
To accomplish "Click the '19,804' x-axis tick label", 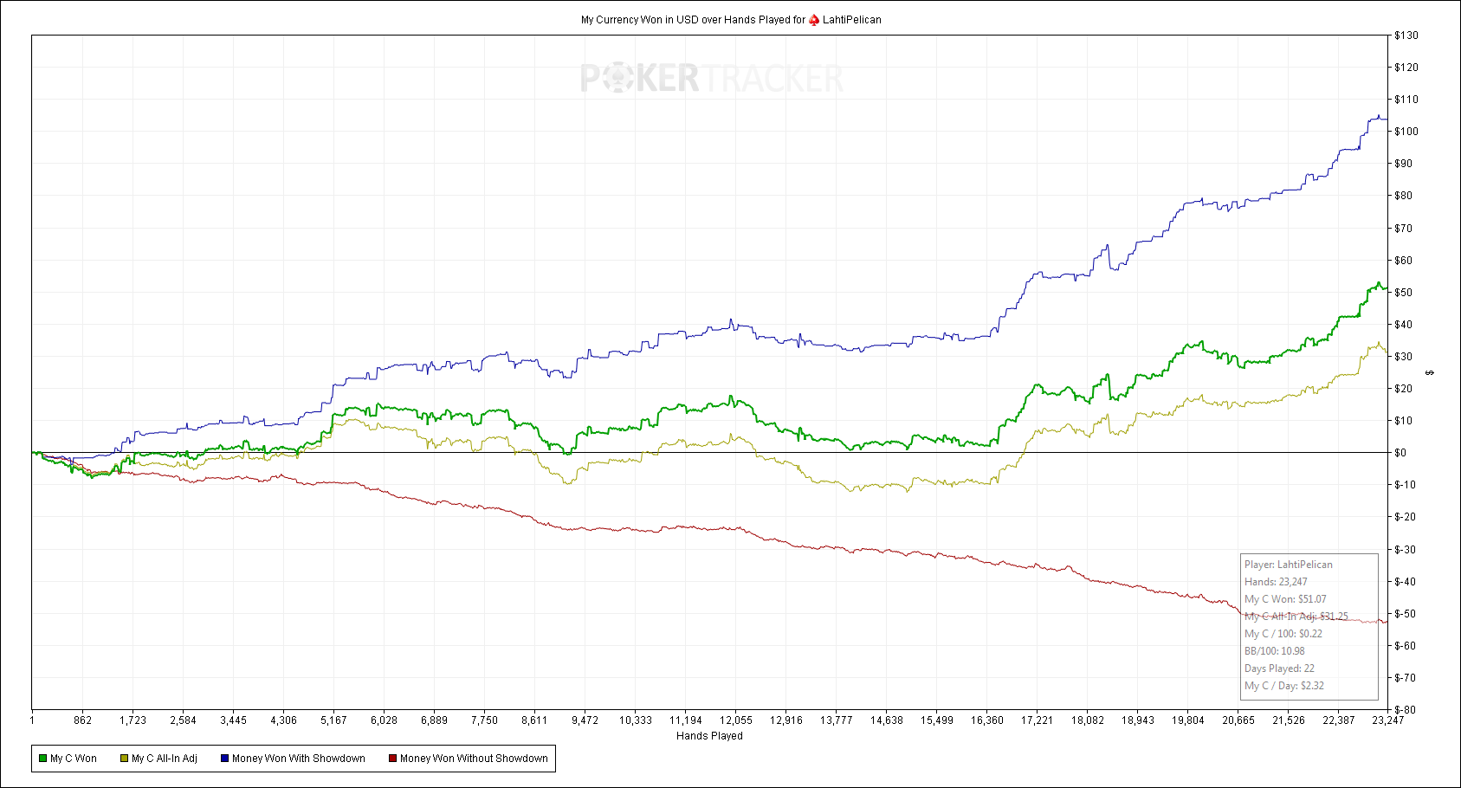I will pos(1187,720).
